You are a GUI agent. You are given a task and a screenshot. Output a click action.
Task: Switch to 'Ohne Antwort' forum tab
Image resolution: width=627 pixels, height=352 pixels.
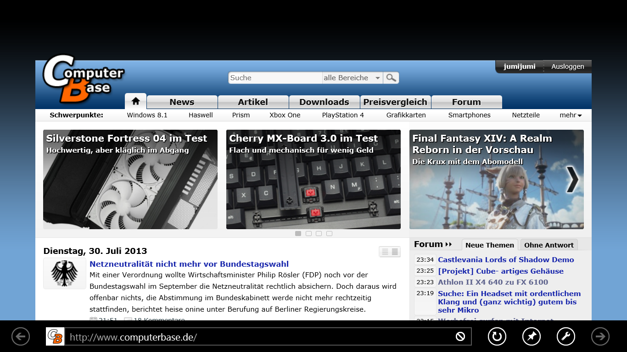(549, 245)
